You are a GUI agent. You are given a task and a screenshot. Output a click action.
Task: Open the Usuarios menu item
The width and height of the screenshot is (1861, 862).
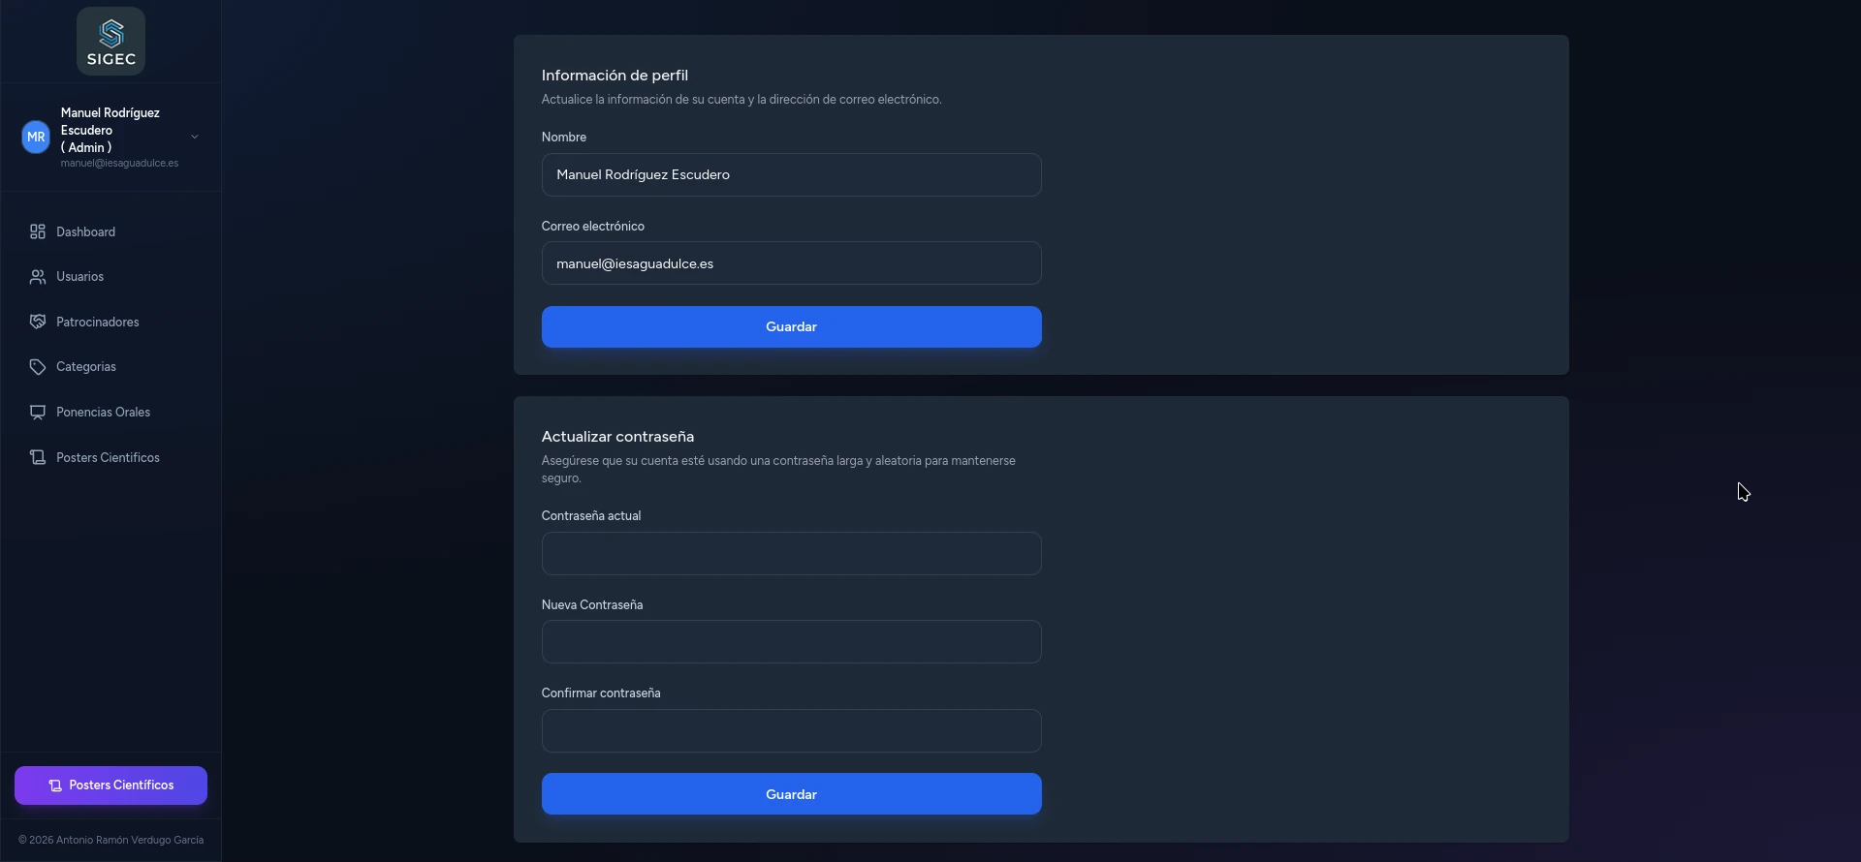(x=79, y=277)
